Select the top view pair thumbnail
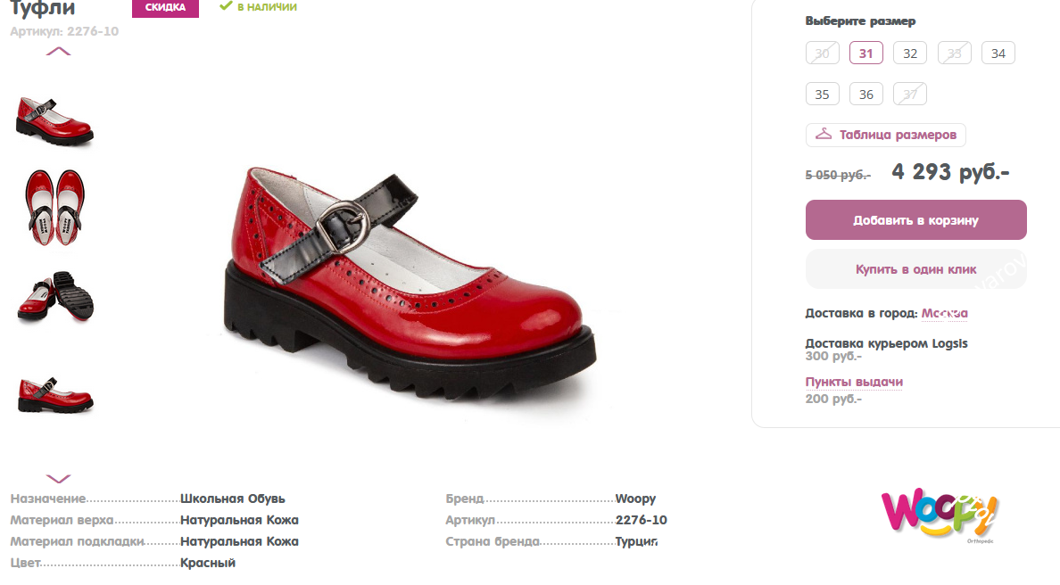 coord(54,208)
